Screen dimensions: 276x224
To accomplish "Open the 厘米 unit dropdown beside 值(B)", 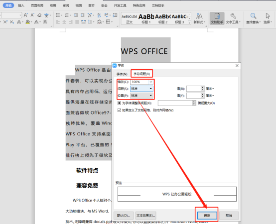I will tap(210, 89).
